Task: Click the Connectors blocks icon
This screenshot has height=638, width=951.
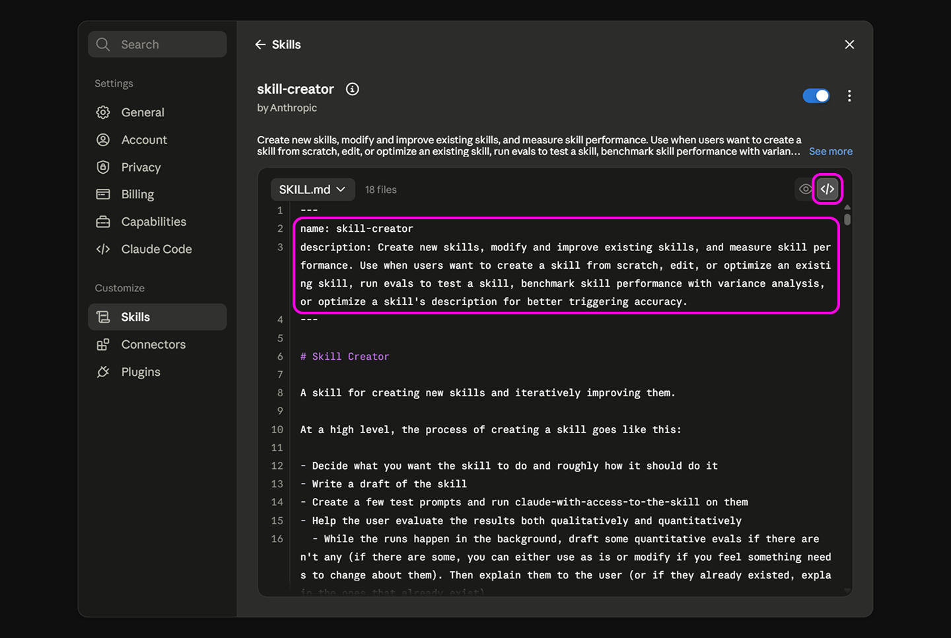Action: [103, 345]
